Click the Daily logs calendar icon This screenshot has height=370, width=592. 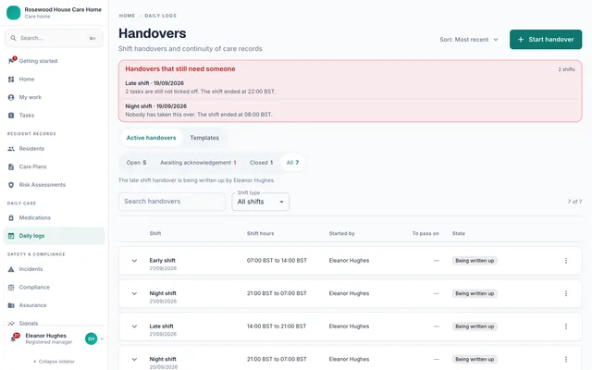(11, 236)
